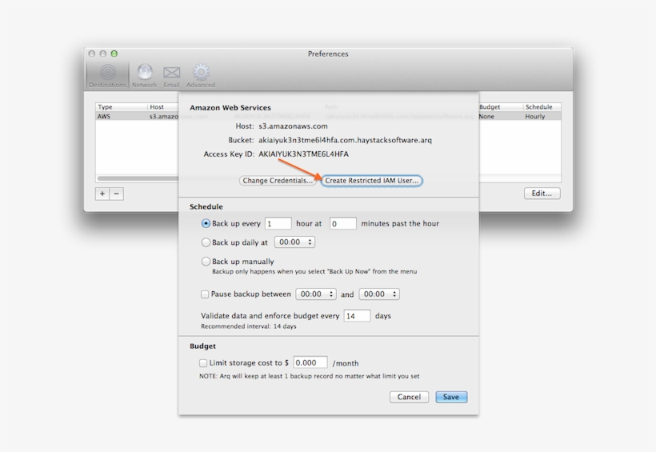
Task: Select the 'Back up daily at' option
Action: 206,242
